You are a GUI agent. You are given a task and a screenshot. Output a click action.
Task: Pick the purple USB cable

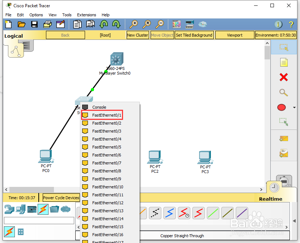coord(242,213)
